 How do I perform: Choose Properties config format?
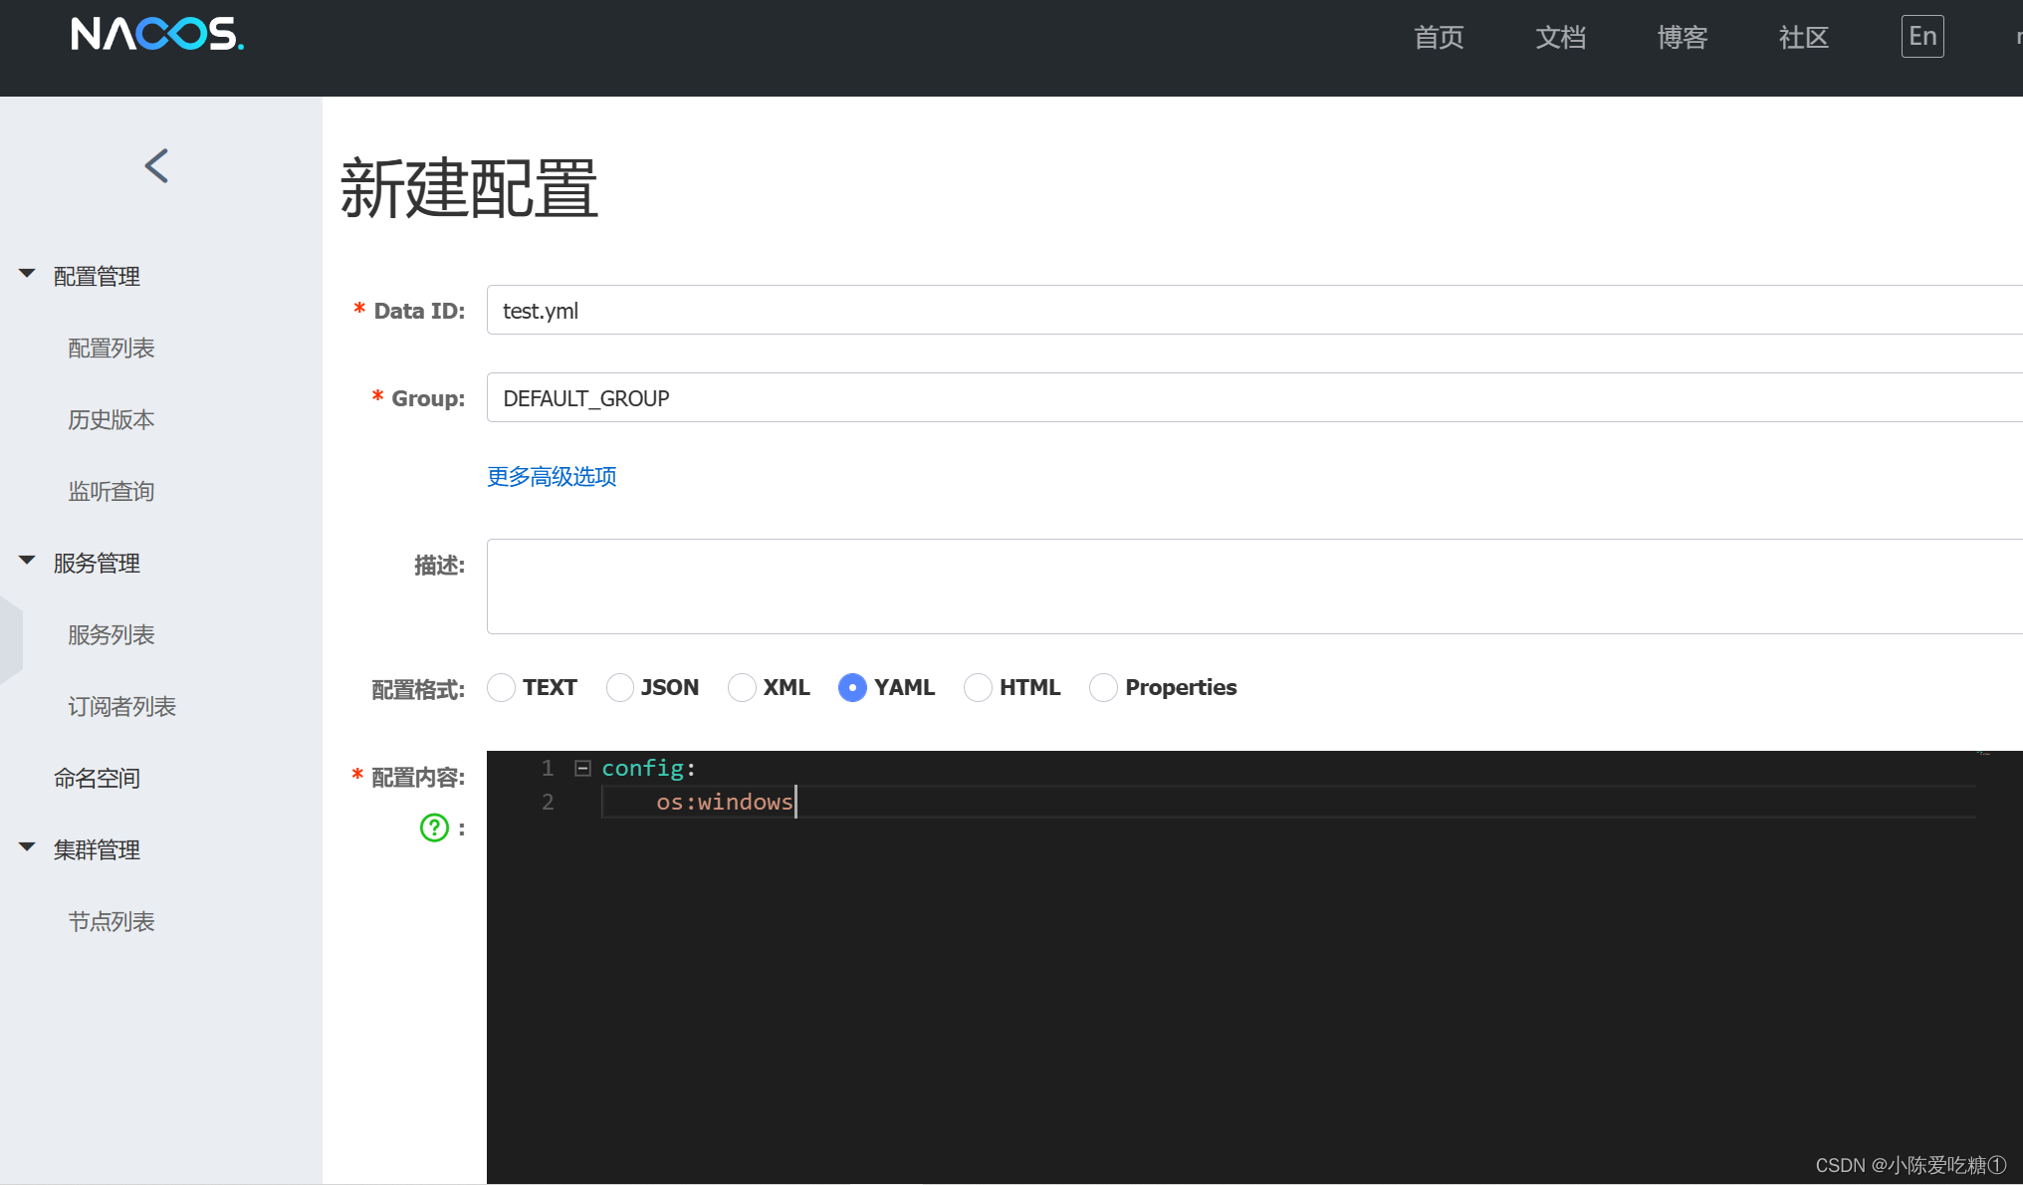(1103, 687)
